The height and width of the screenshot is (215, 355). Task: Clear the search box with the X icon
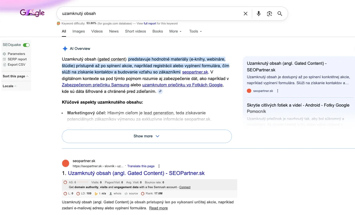(x=245, y=13)
